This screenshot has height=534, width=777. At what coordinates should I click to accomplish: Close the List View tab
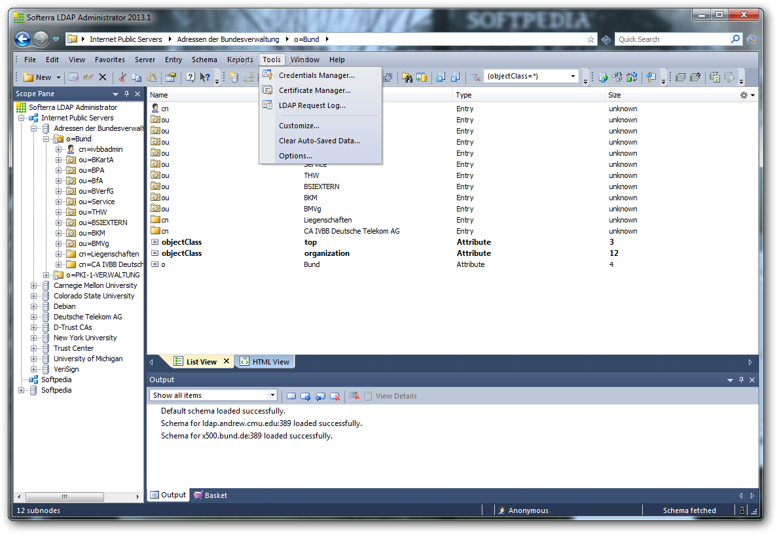226,361
